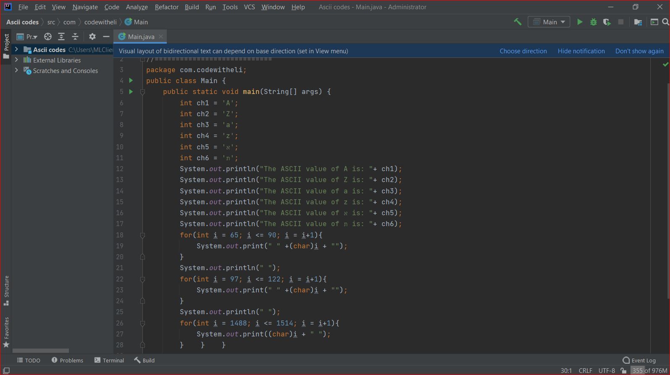The height and width of the screenshot is (375, 670).
Task: Click Don't show again link
Action: pyautogui.click(x=639, y=51)
